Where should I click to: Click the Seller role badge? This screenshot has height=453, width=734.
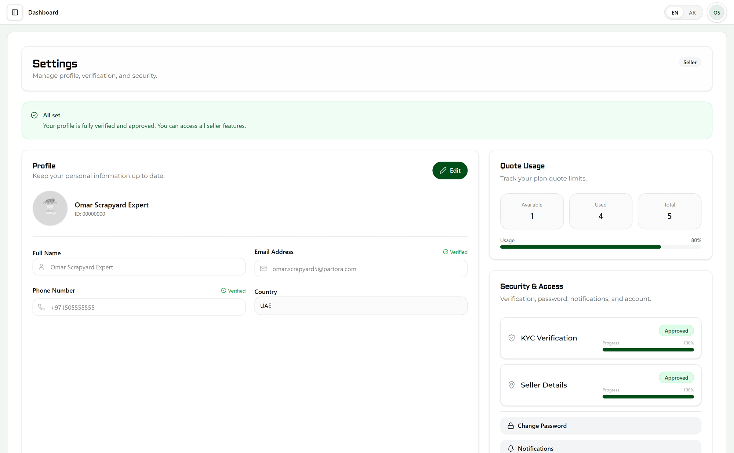[x=690, y=62]
